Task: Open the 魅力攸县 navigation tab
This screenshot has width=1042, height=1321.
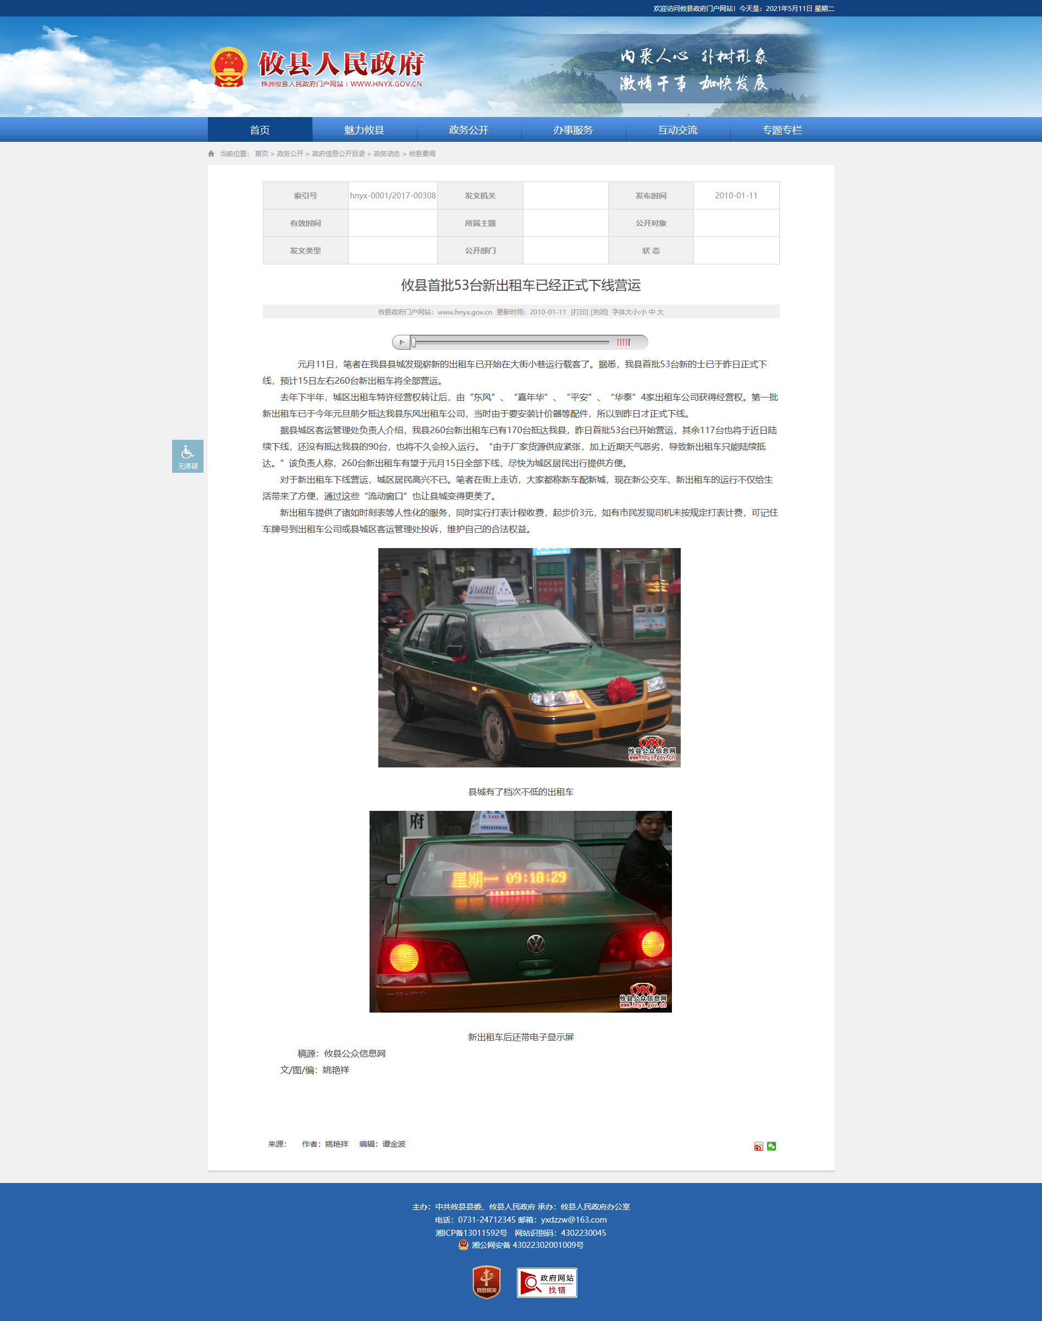Action: pyautogui.click(x=364, y=130)
